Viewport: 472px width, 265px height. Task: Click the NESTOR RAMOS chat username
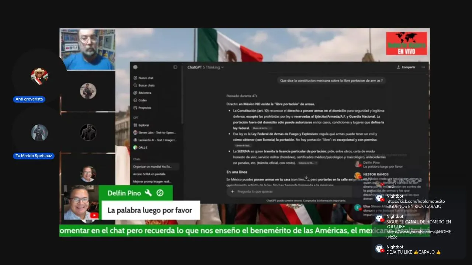coord(376,174)
